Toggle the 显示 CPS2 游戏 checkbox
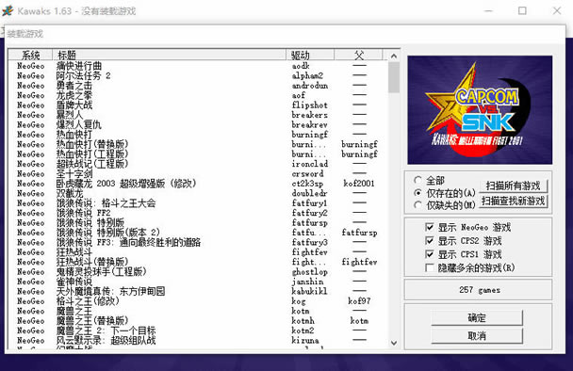This screenshot has width=573, height=371. coord(430,241)
